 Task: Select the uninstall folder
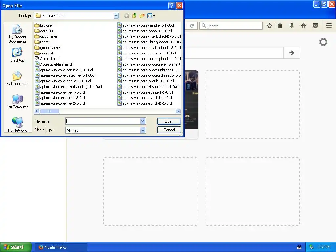44,53
